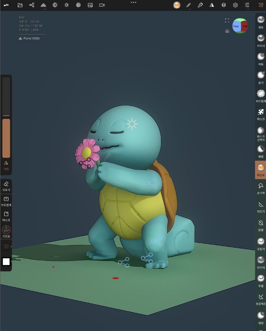Toggle the 지우기 eraser shortcut

[x=6, y=186]
